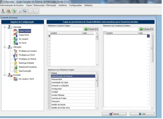The height and width of the screenshot is (119, 163).
Task: Check the Módulo header select-all checkbox
Action: [49, 73]
